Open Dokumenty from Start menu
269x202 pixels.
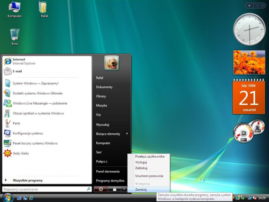click(x=104, y=87)
